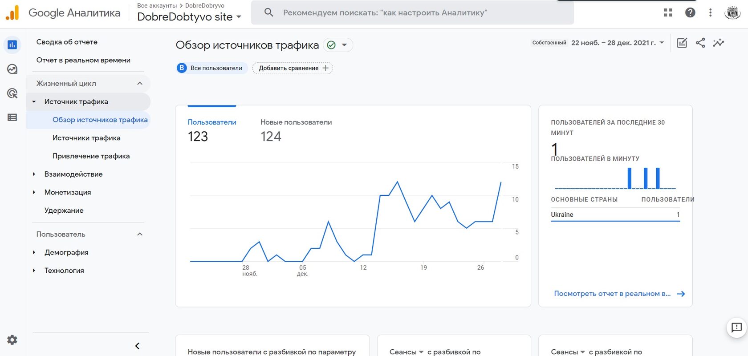Click the customize report pencil-chart icon

pyautogui.click(x=682, y=43)
